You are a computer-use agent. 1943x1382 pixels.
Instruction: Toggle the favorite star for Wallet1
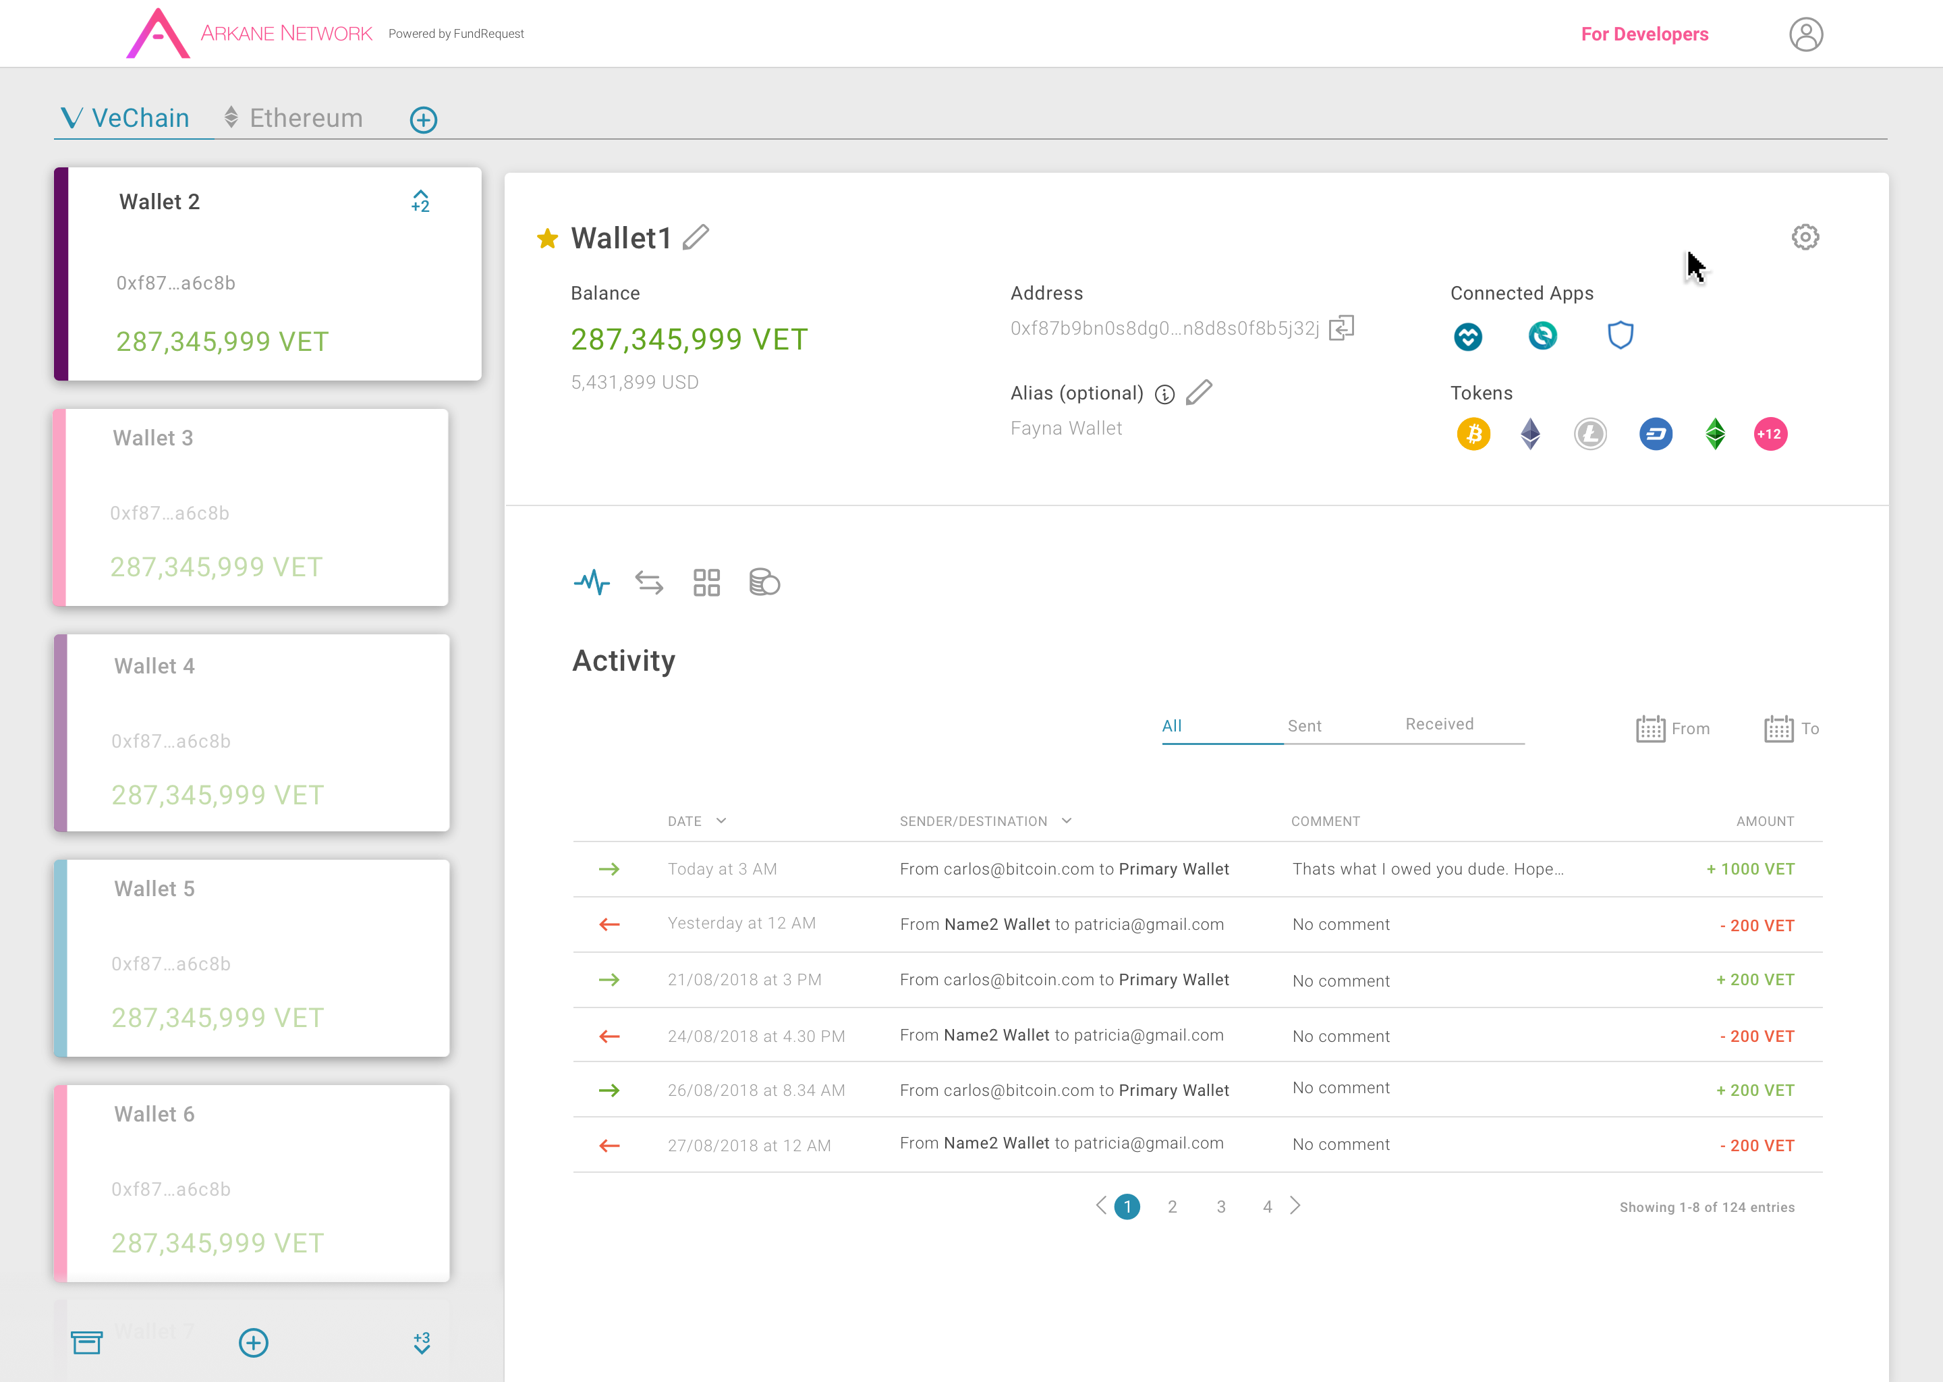pyautogui.click(x=548, y=238)
